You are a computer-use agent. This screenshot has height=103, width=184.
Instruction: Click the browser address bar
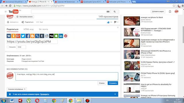click(93, 6)
